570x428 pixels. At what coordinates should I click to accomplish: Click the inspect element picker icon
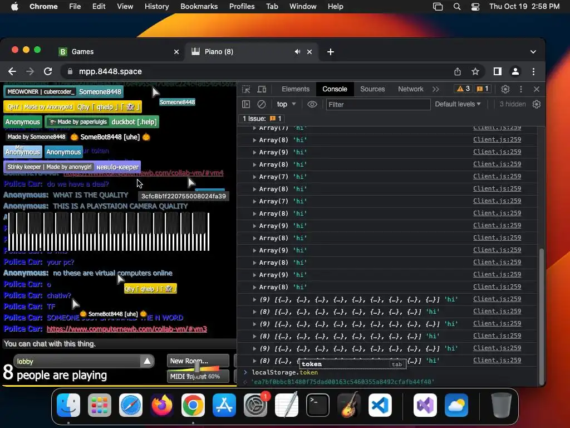coord(246,89)
